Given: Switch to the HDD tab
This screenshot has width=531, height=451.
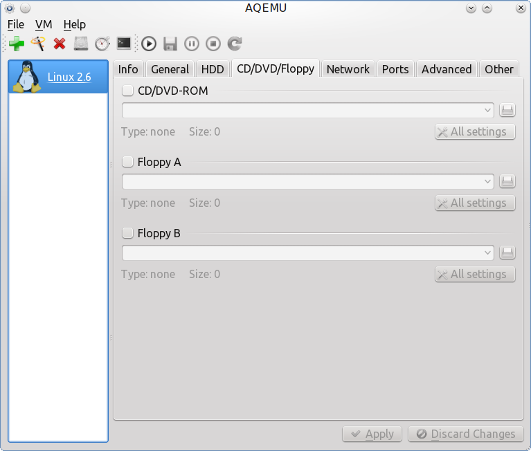Looking at the screenshot, I should [x=213, y=69].
